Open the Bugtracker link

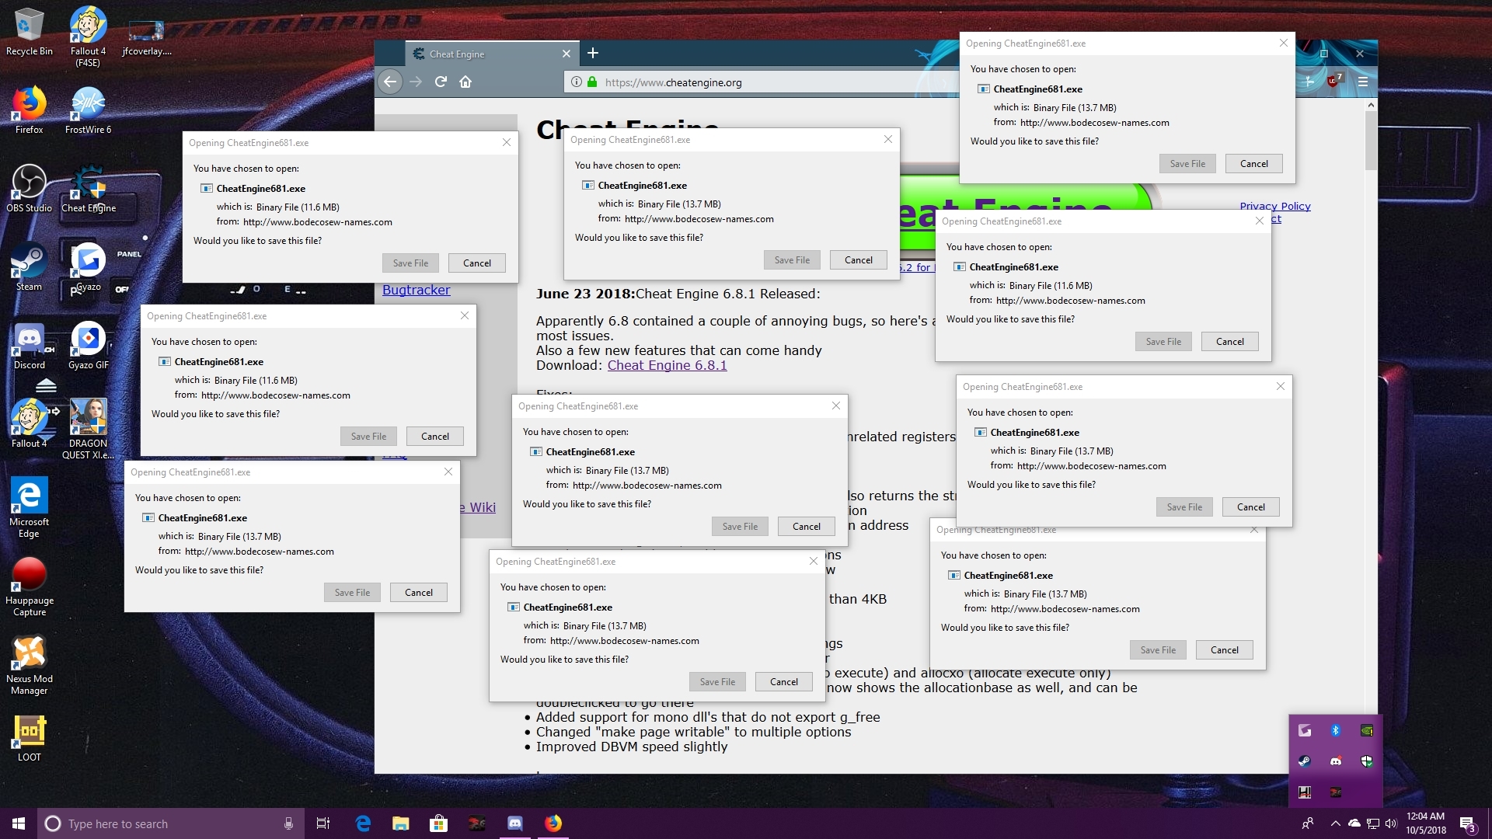point(416,290)
